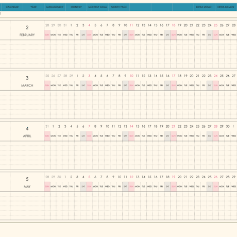Select red date 24 in March row
The image size is (237, 237).
pyautogui.click(x=216, y=76)
